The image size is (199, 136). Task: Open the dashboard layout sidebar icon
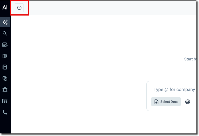coord(5,56)
